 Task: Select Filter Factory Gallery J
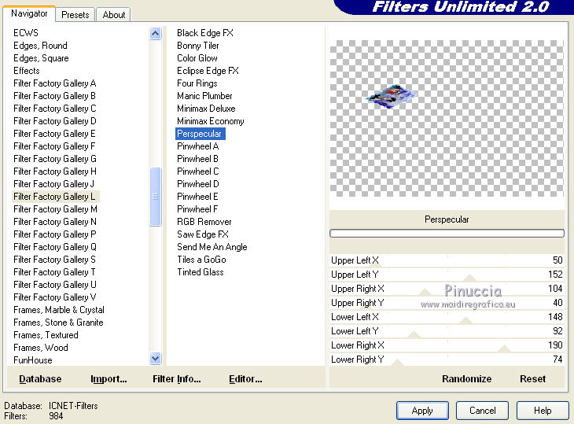[53, 184]
